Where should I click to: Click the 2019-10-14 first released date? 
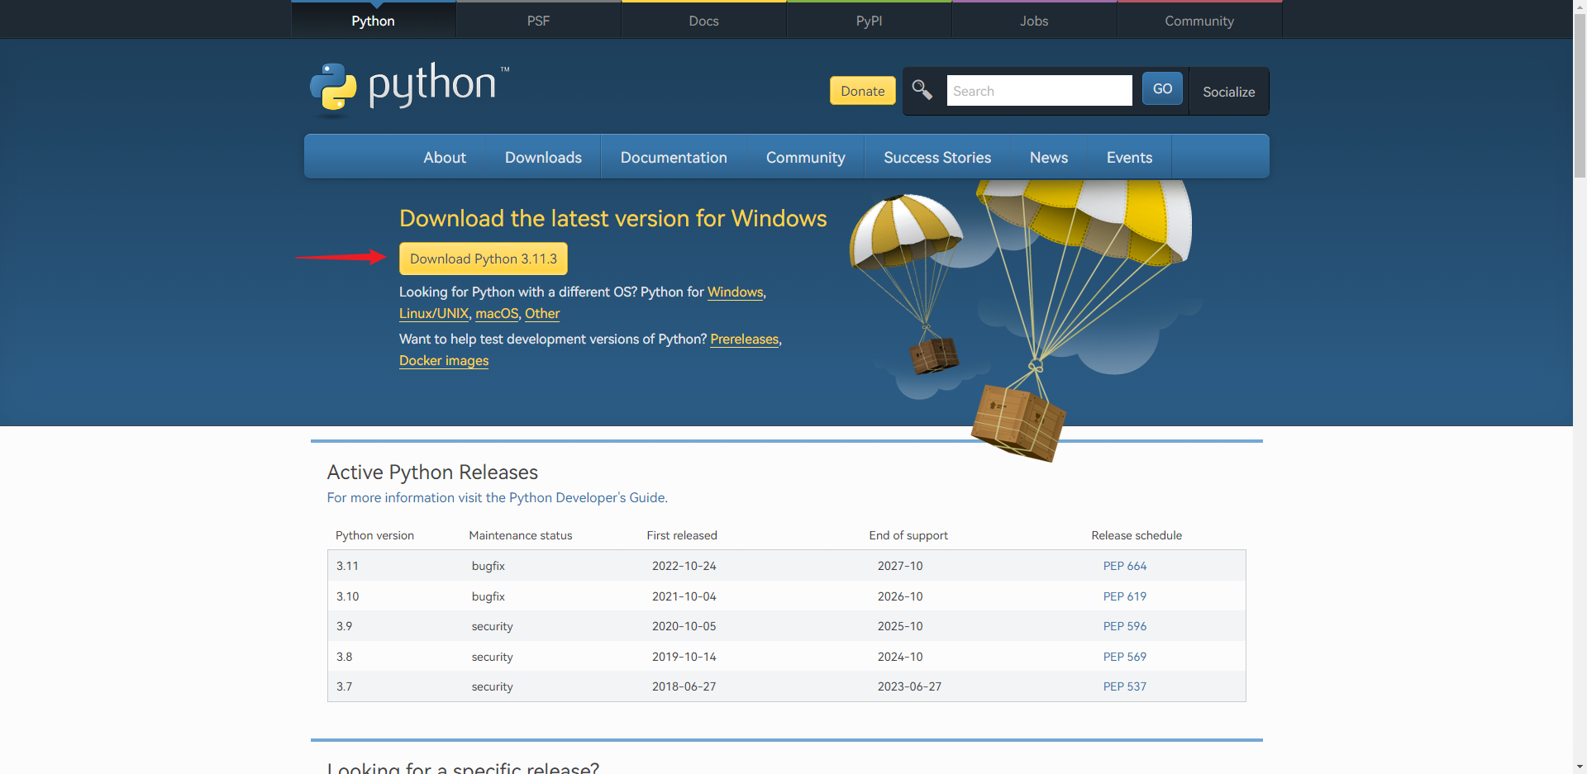tap(684, 657)
